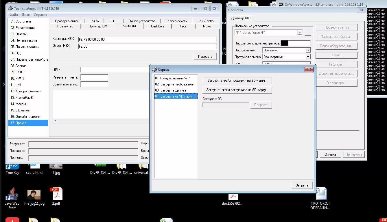The image size is (387, 222).
Task: Select 04. Загрузка на SD карту
Action: tap(176, 96)
